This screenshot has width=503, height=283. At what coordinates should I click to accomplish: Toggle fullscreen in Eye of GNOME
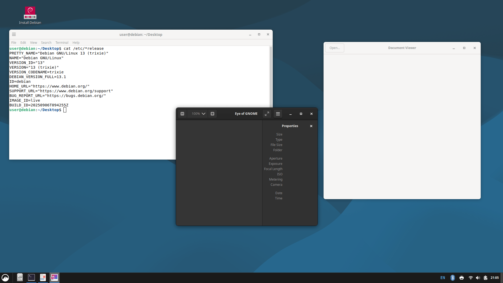tap(267, 114)
